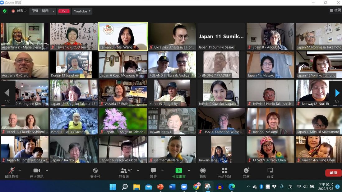Image resolution: width=342 pixels, height=192 pixels.
Task: Stop video (停止視訊)
Action: (x=37, y=173)
